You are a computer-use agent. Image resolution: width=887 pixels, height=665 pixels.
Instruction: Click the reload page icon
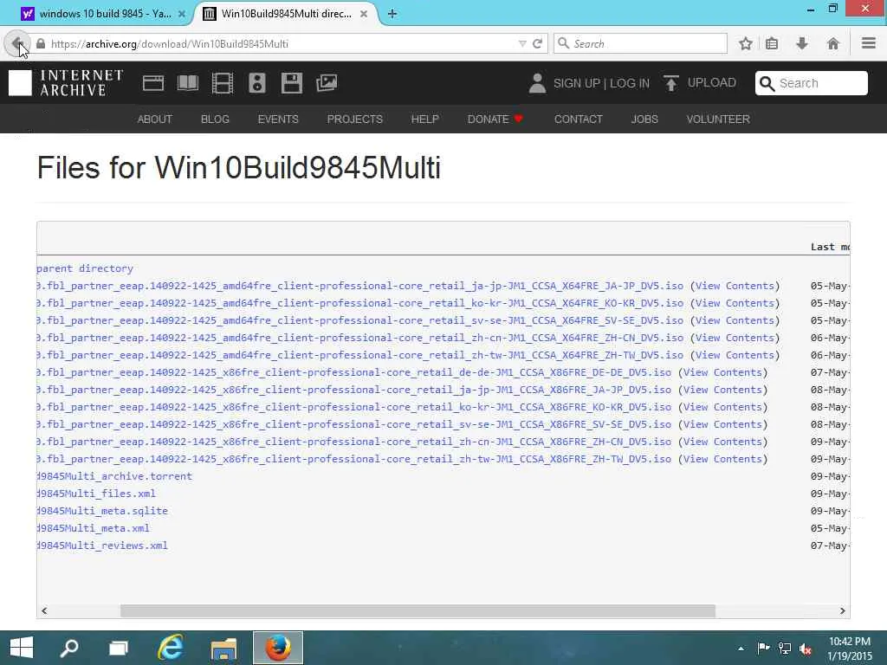coord(537,43)
